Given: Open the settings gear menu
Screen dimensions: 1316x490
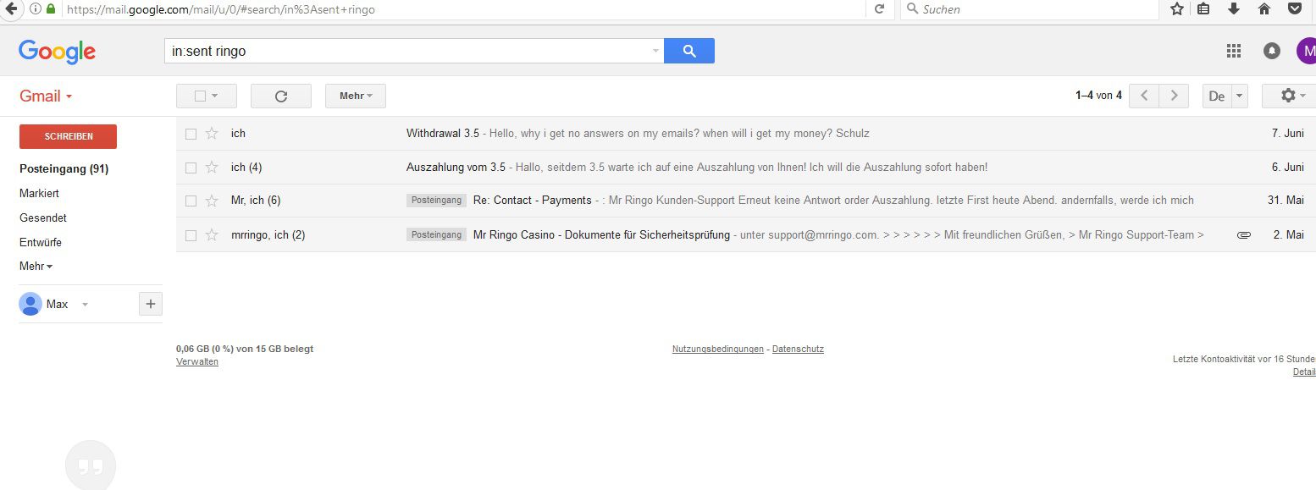Looking at the screenshot, I should click(1292, 96).
